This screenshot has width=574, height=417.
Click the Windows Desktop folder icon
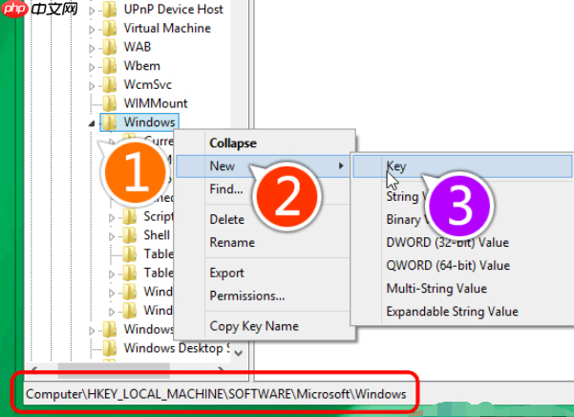110,348
